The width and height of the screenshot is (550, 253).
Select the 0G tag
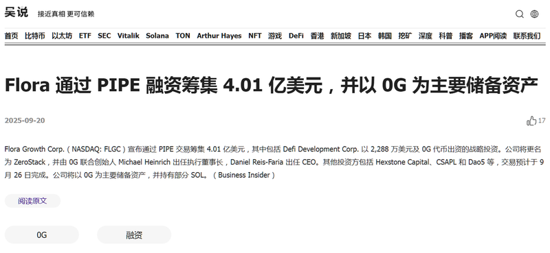pos(42,234)
